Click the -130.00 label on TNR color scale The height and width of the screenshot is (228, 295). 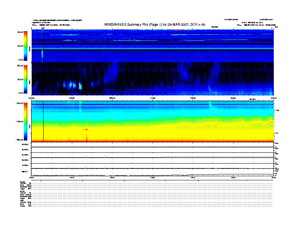pos(20,103)
